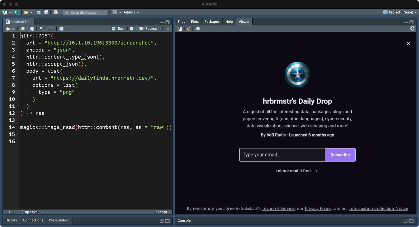Expand the code tools wand dropdown
Viewport: 419px width, 227px height.
[54, 29]
